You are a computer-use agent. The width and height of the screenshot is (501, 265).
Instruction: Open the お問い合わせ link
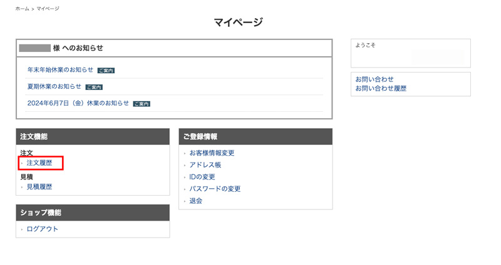[374, 79]
